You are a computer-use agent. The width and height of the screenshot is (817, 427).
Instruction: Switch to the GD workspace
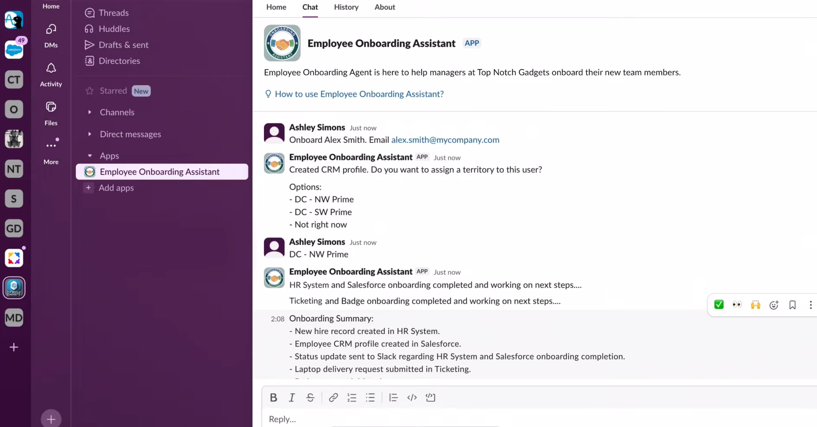tap(14, 228)
